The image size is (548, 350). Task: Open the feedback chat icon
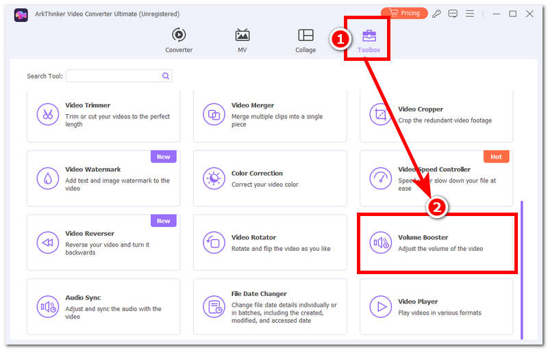[x=453, y=14]
